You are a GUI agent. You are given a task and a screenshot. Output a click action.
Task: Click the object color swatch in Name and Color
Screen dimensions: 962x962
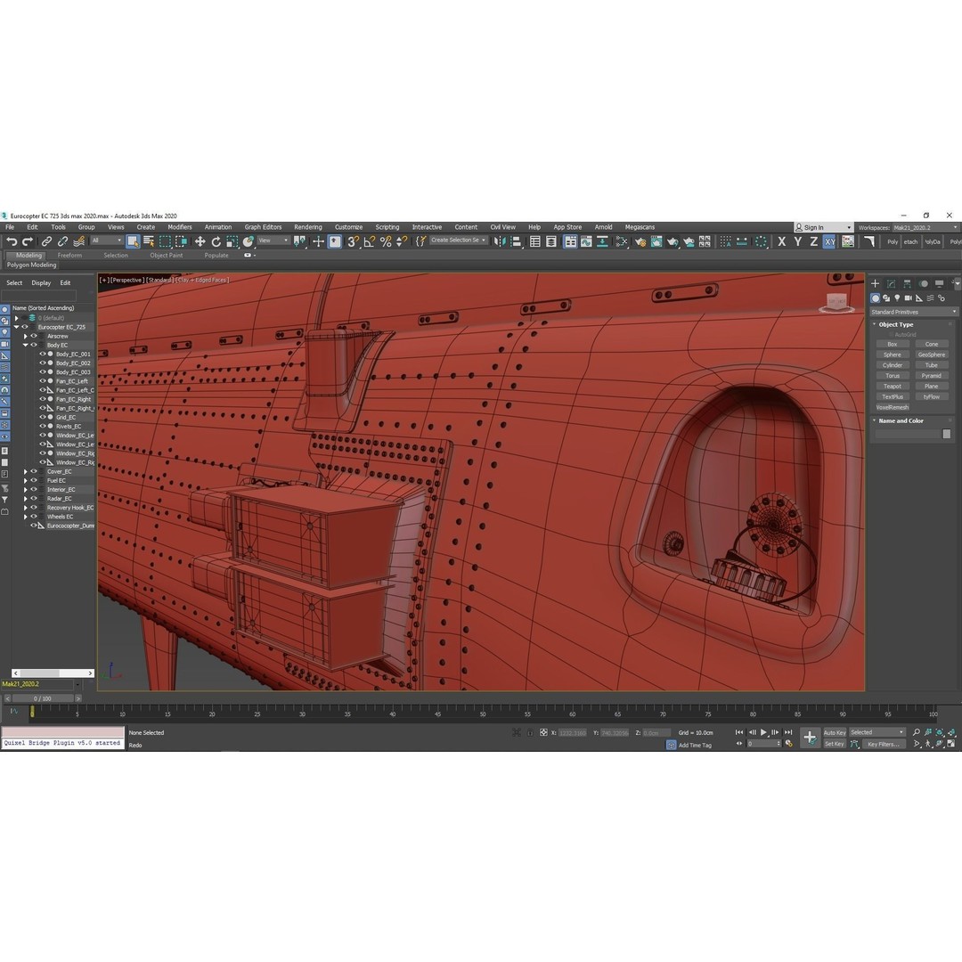[947, 434]
